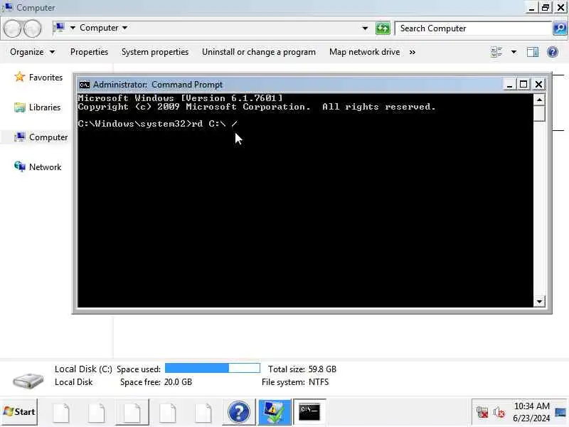The height and width of the screenshot is (427, 569).
Task: Click the Command Prompt title bar icon
Action: (x=84, y=85)
